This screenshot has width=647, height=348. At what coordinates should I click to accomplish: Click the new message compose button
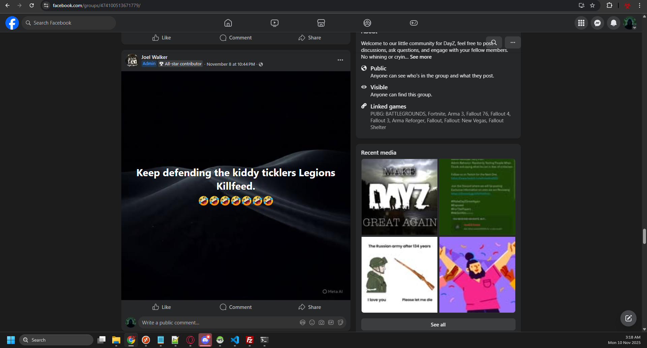[x=628, y=318]
